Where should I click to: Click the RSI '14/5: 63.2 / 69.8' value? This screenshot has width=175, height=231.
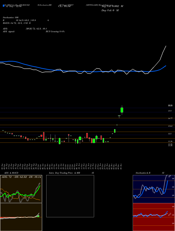click(28, 20)
